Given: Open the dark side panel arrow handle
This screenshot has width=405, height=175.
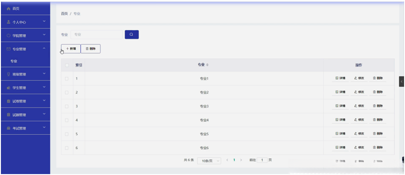Looking at the screenshot, I should 401,81.
